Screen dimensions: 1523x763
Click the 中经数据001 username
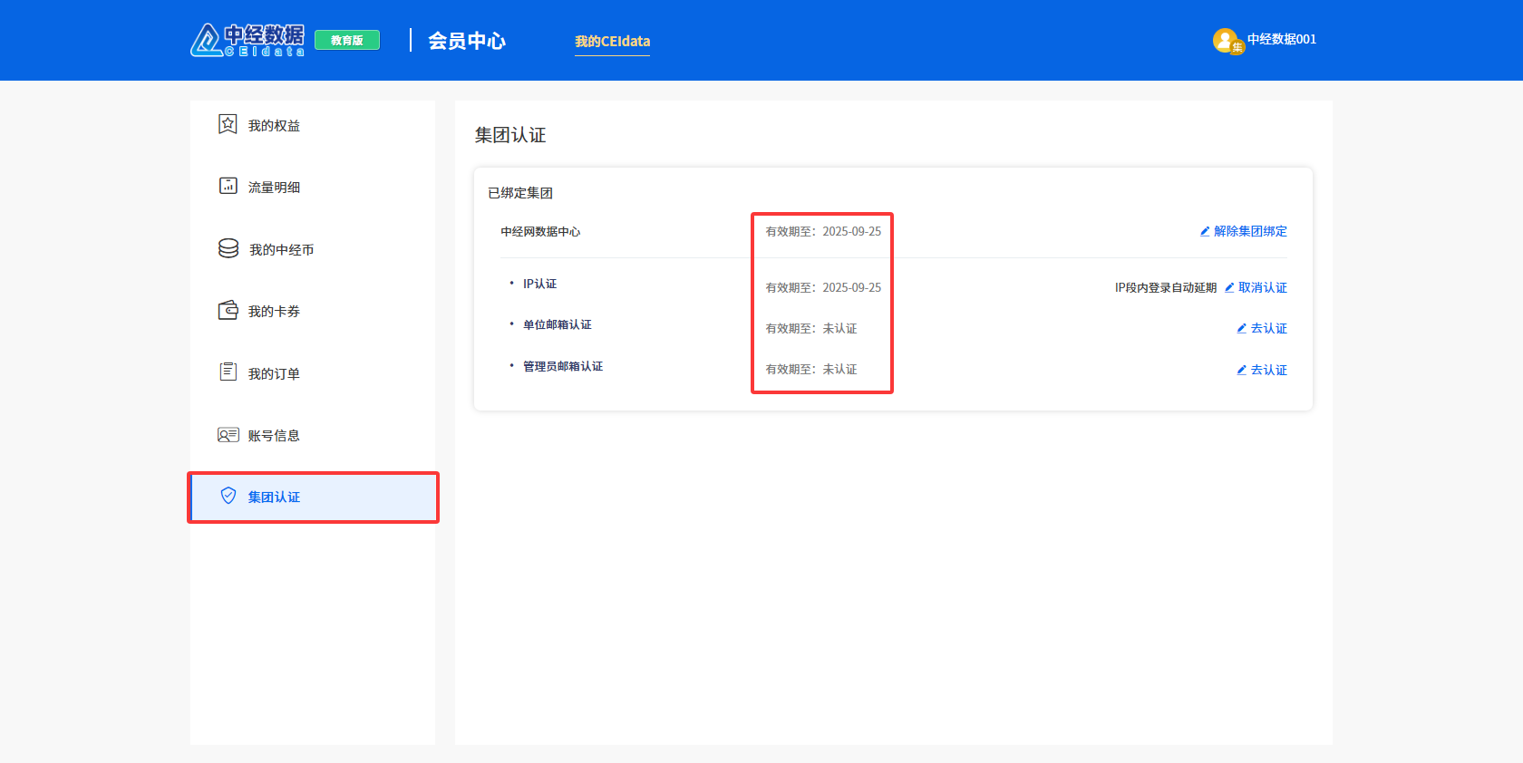pyautogui.click(x=1281, y=39)
